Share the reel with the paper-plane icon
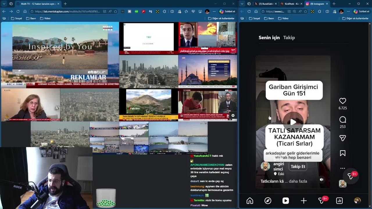 [x=343, y=138]
